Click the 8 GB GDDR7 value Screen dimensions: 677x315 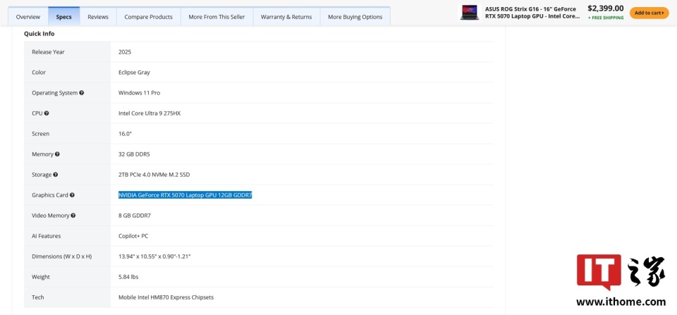point(135,216)
